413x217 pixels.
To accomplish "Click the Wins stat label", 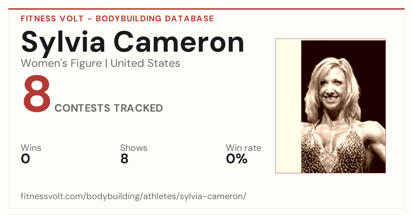I will pyautogui.click(x=31, y=148).
